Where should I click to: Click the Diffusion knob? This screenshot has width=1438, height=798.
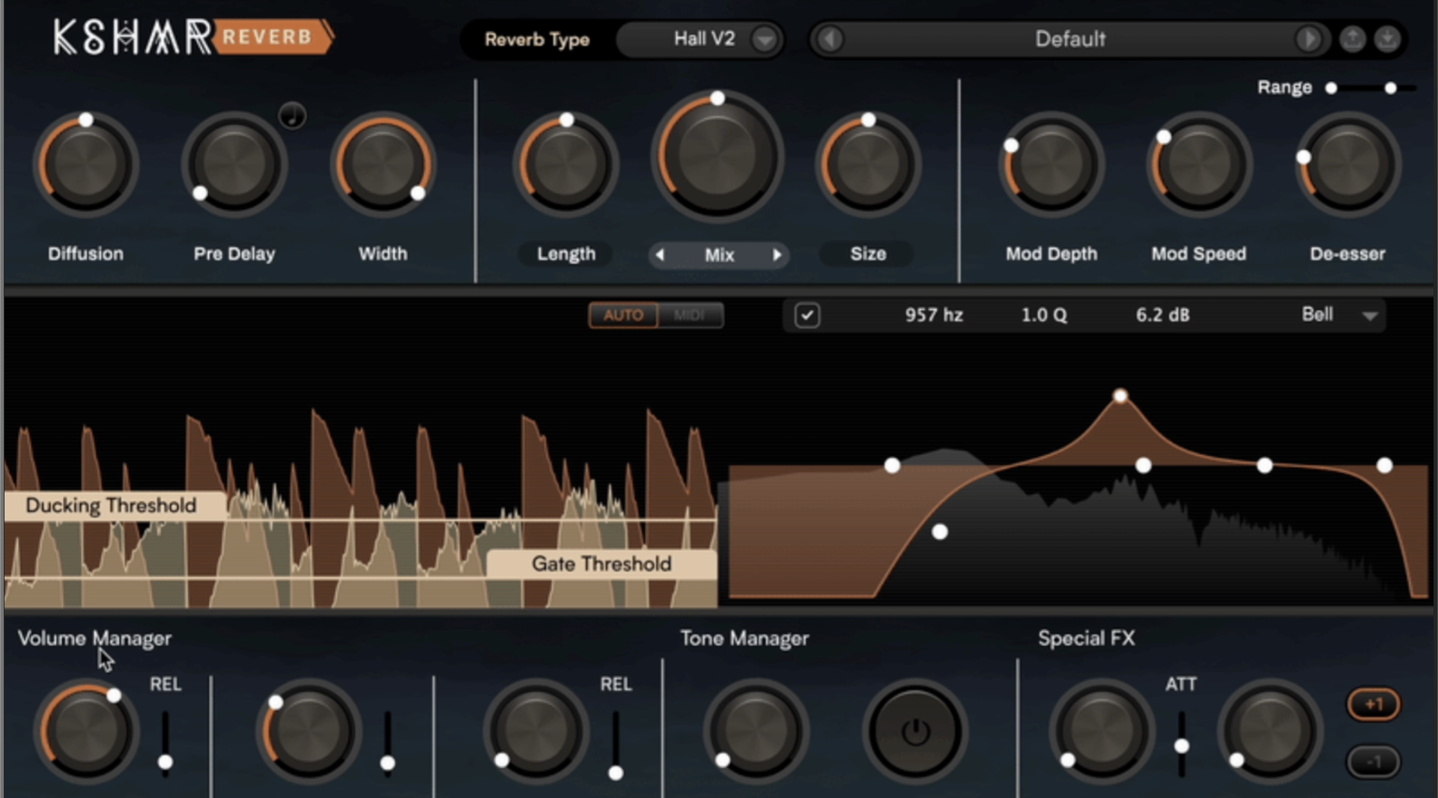[85, 165]
